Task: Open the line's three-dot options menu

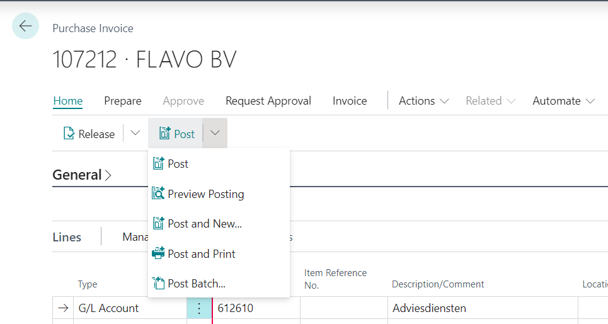Action: tap(199, 308)
